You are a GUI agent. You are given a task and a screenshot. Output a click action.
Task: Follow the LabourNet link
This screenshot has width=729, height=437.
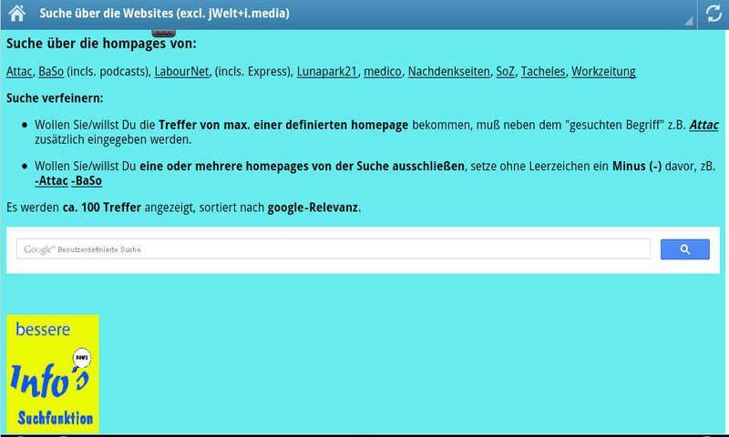(x=180, y=71)
